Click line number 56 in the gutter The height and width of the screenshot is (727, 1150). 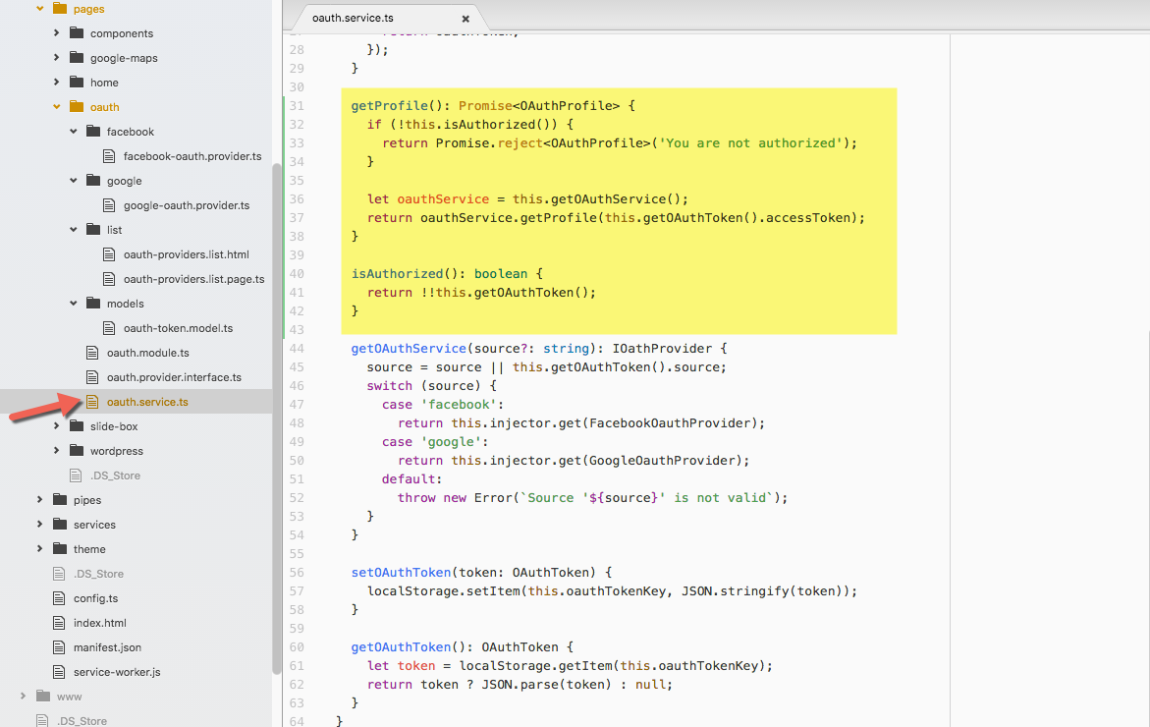click(x=297, y=572)
